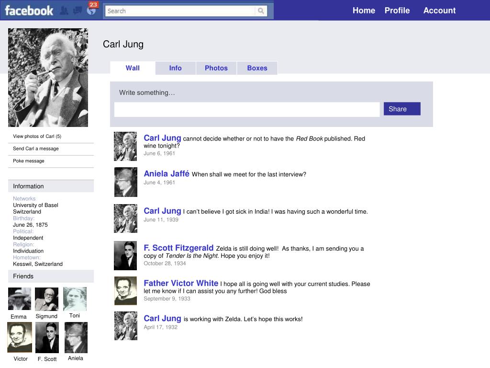Click the October 28, 1934 timestamp
Viewport: 490px width, 368px height.
165,264
